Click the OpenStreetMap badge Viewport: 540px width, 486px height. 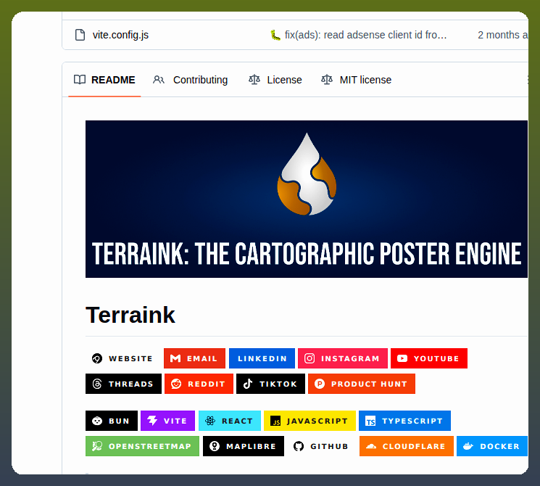pyautogui.click(x=142, y=446)
